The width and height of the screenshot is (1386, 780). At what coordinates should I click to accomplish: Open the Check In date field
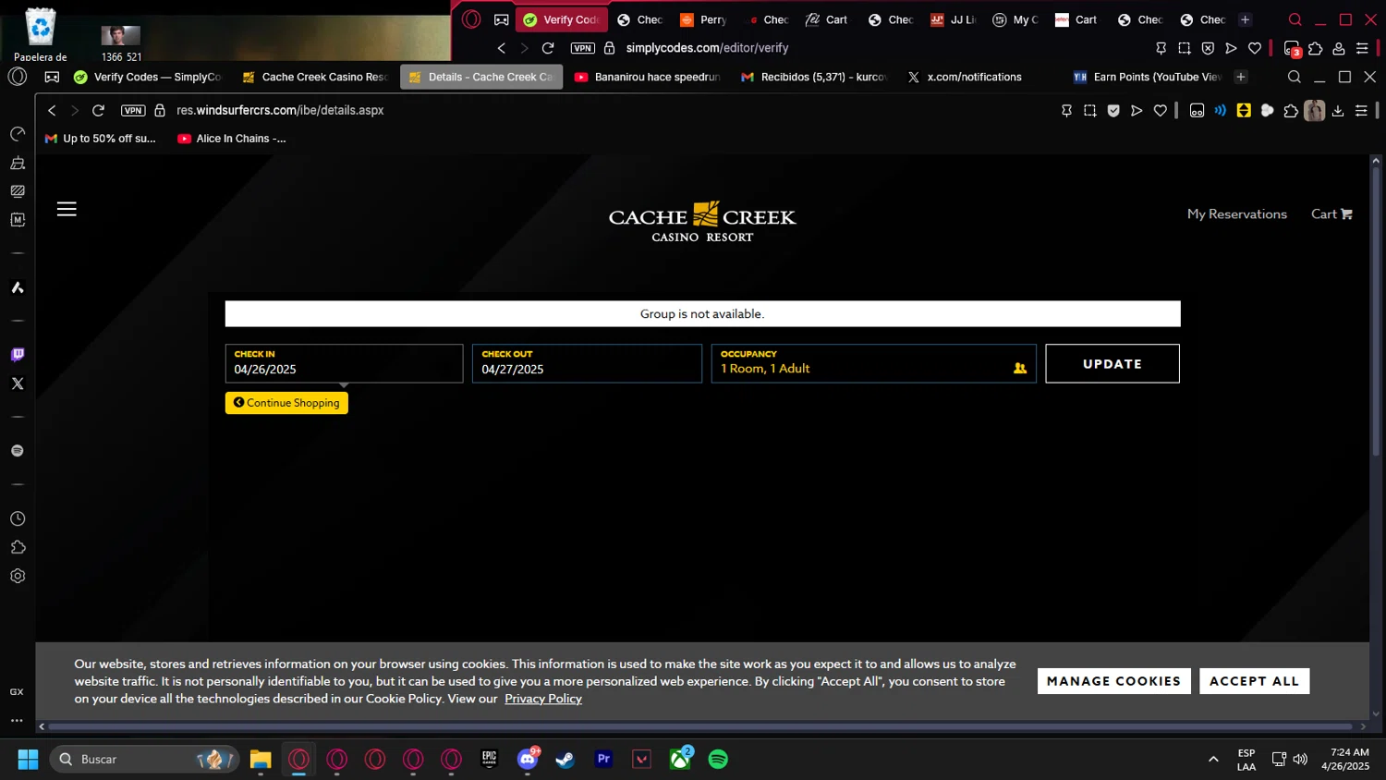344,363
